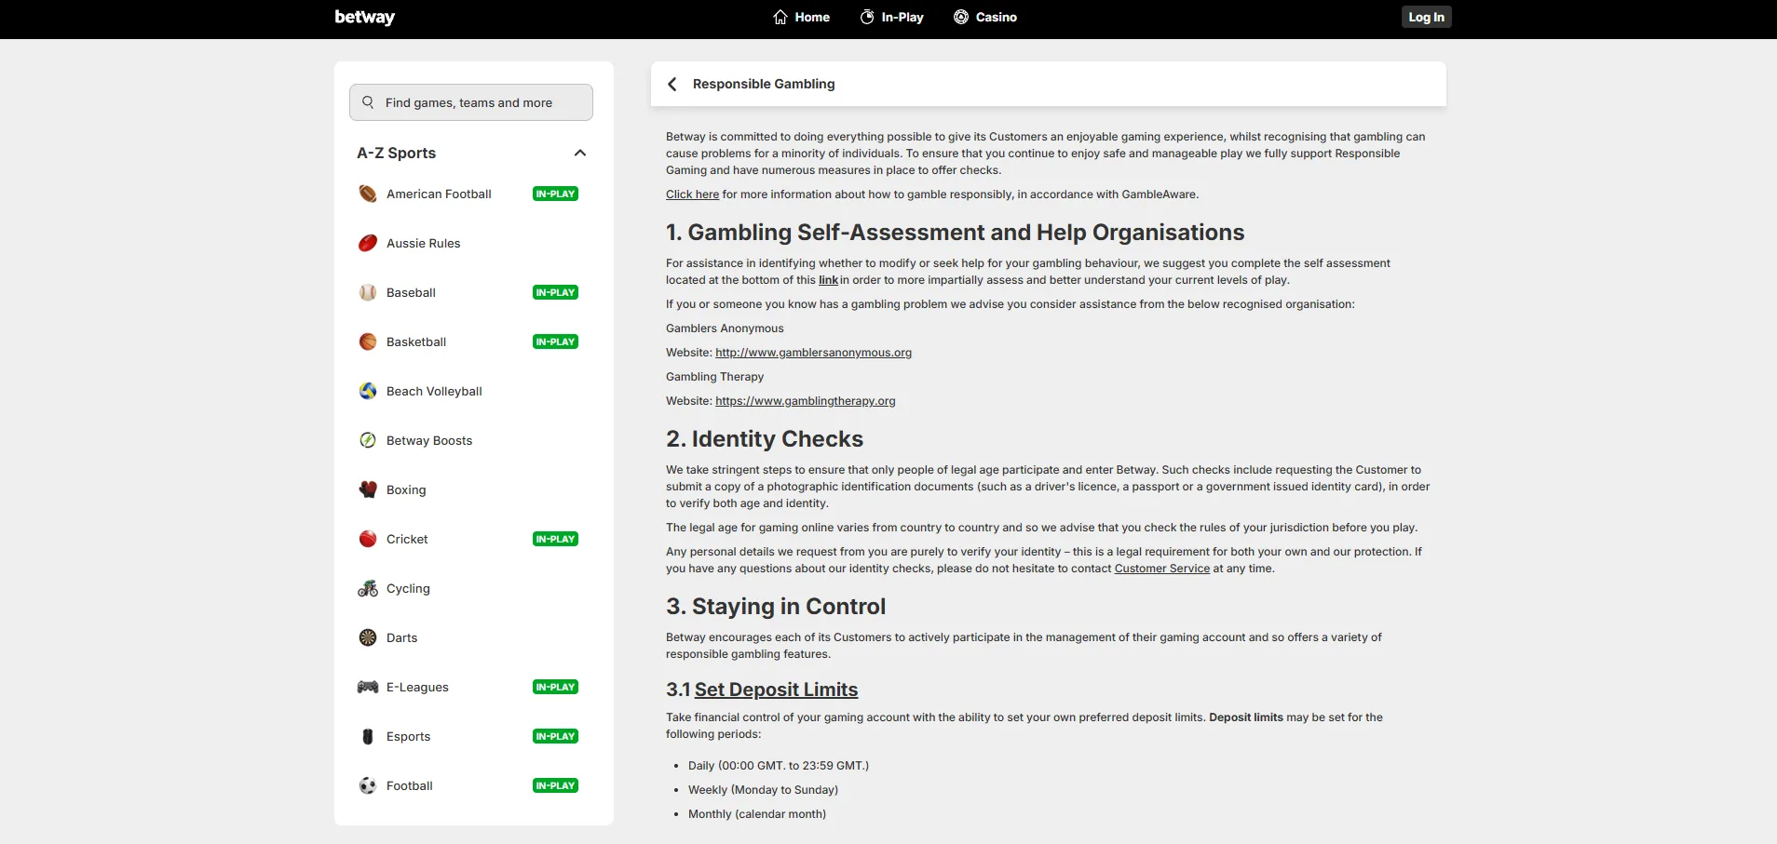Click E-Leagues IN-PLAY badge
Image resolution: width=1777 pixels, height=844 pixels.
555,687
